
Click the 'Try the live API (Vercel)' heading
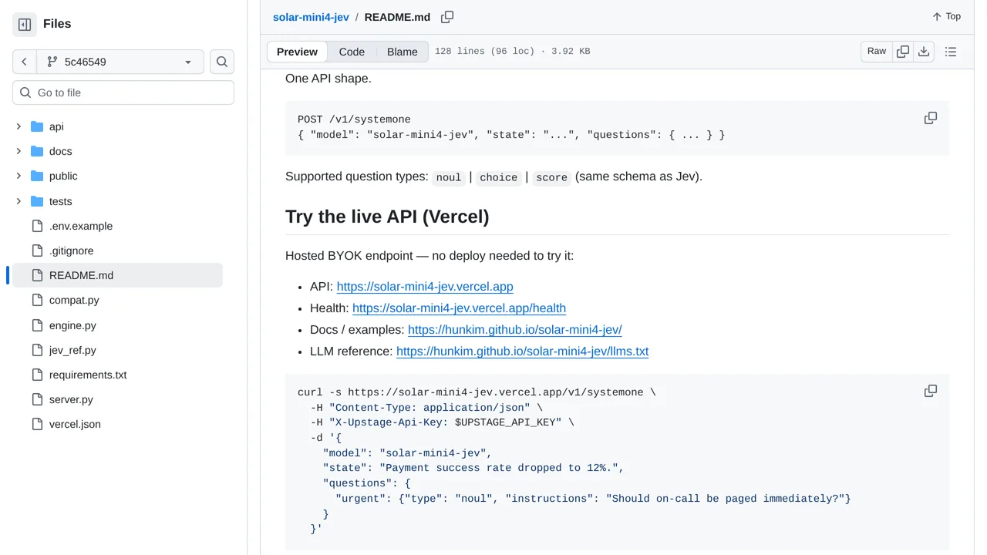click(x=387, y=217)
